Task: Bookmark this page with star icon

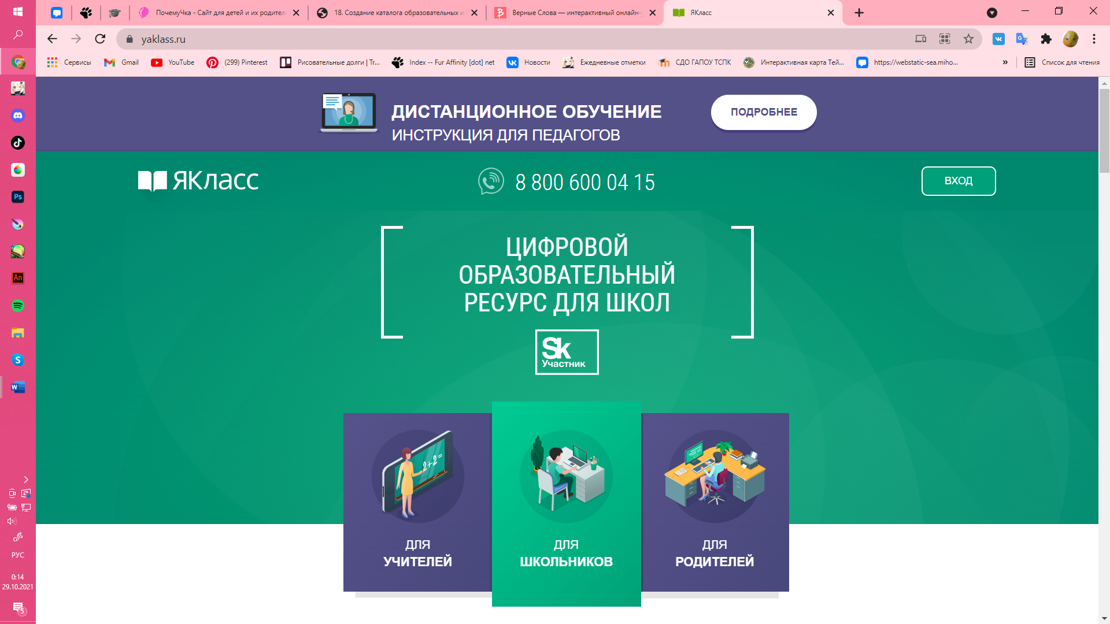Action: (968, 39)
